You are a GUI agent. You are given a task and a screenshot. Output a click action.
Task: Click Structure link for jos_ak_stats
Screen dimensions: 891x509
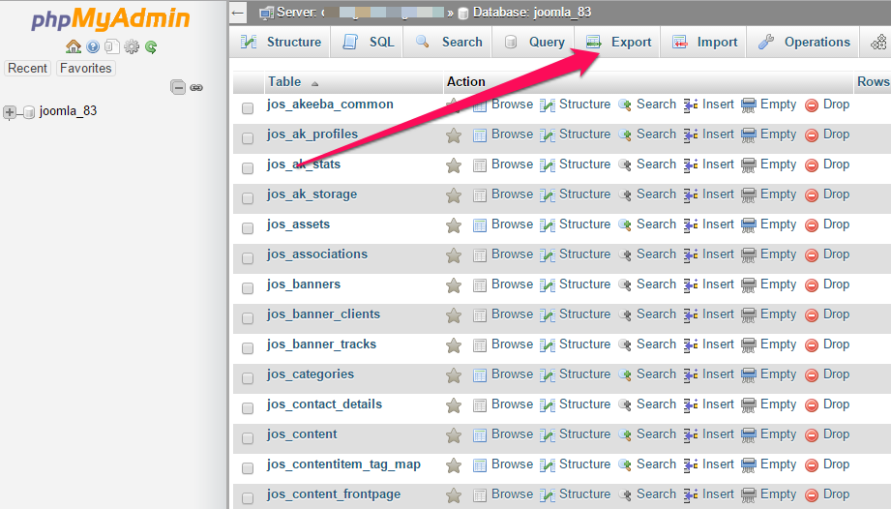click(x=584, y=165)
